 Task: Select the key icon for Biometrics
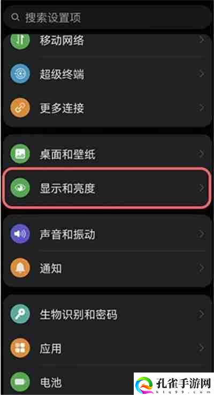20,314
